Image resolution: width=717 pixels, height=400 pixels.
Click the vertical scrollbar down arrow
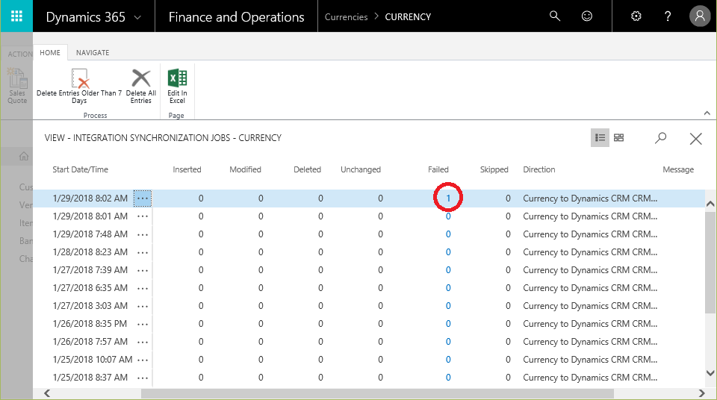point(710,373)
